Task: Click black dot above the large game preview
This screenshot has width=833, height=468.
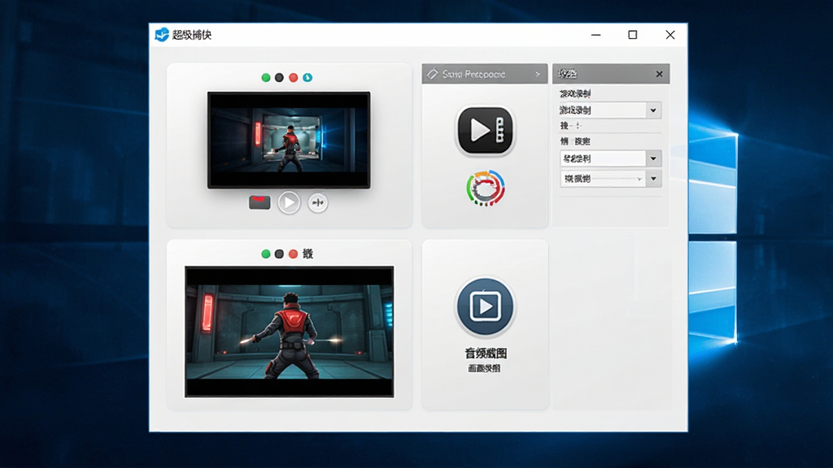Action: 280,254
